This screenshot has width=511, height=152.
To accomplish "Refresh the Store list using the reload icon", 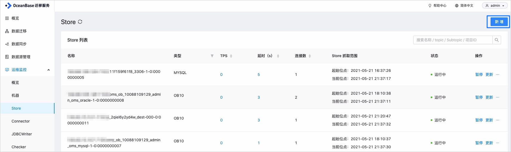I will click(80, 22).
